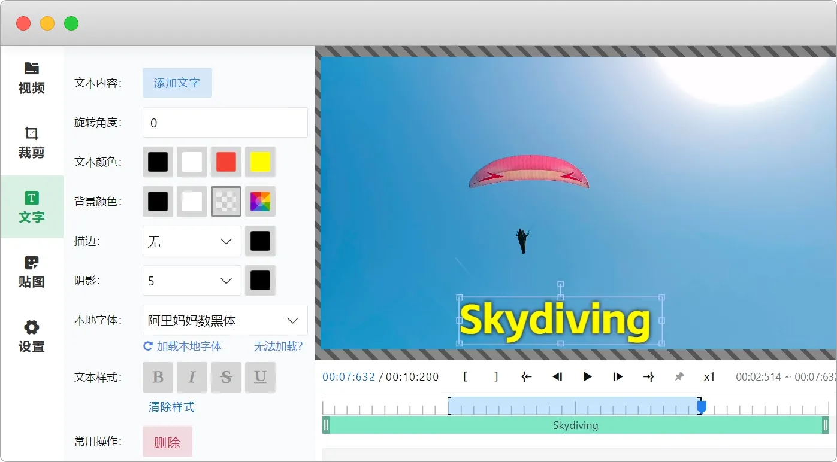The height and width of the screenshot is (462, 837).
Task: Toggle strikethrough text style
Action: (x=226, y=377)
